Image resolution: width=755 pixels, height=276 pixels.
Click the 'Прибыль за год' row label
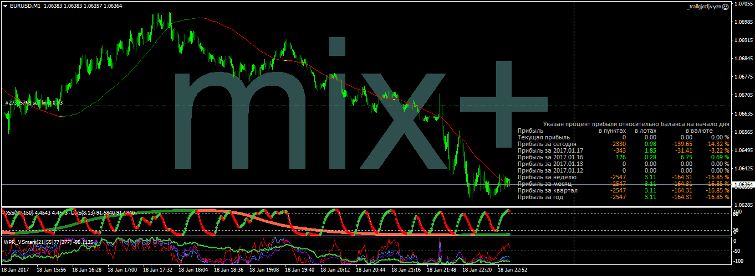click(540, 197)
